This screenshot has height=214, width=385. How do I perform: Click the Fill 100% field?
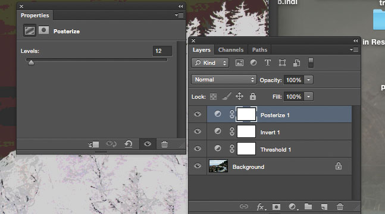pos(294,97)
